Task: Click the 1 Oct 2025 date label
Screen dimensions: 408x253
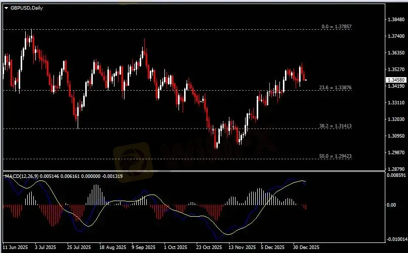Action: pyautogui.click(x=176, y=247)
